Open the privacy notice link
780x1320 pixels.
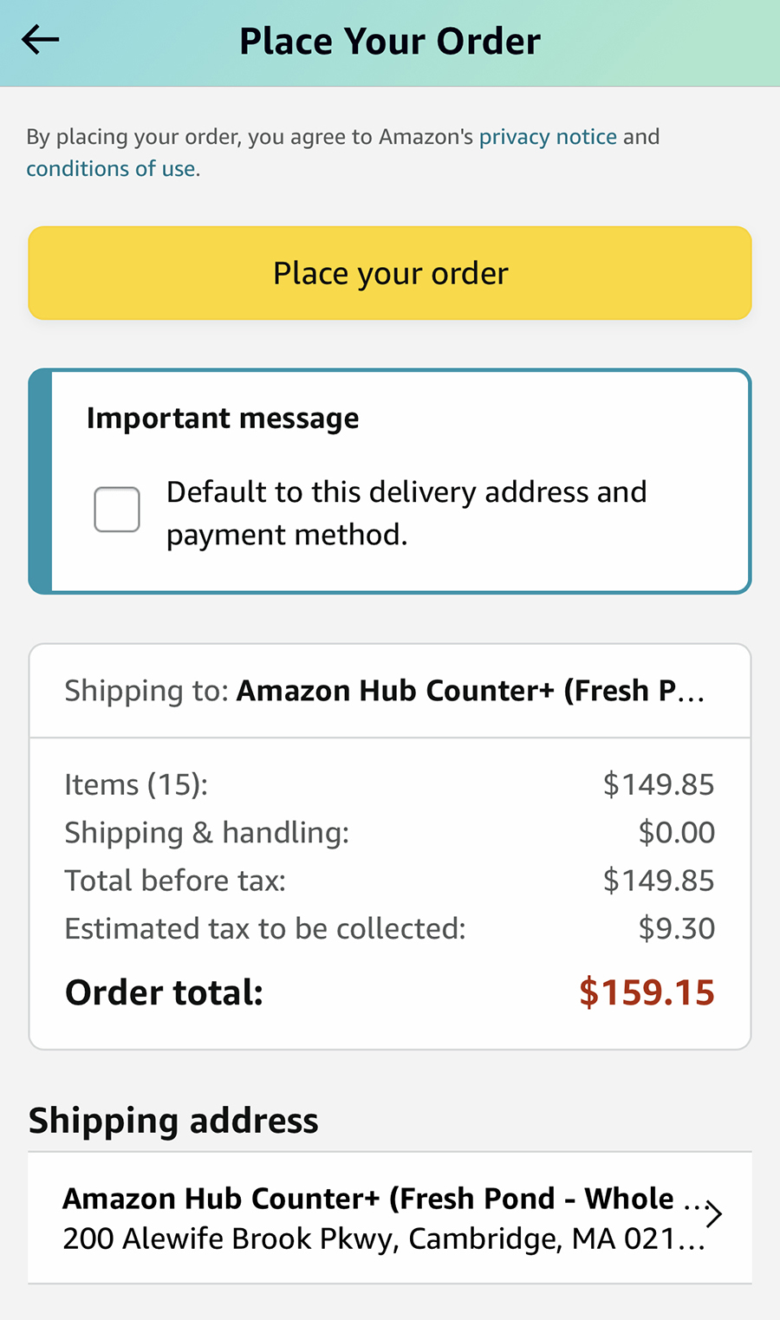pyautogui.click(x=548, y=137)
